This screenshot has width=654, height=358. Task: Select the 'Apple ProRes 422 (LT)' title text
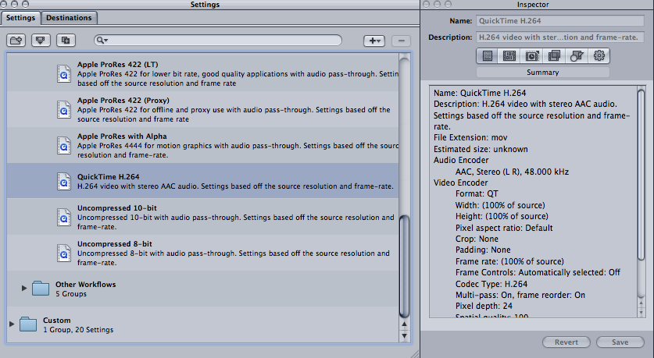tap(118, 65)
